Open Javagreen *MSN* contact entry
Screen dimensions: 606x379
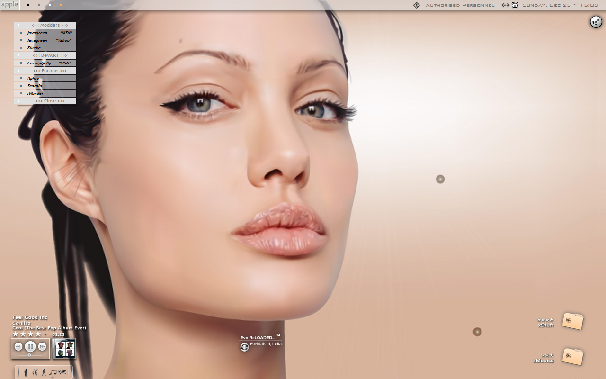(x=45, y=33)
